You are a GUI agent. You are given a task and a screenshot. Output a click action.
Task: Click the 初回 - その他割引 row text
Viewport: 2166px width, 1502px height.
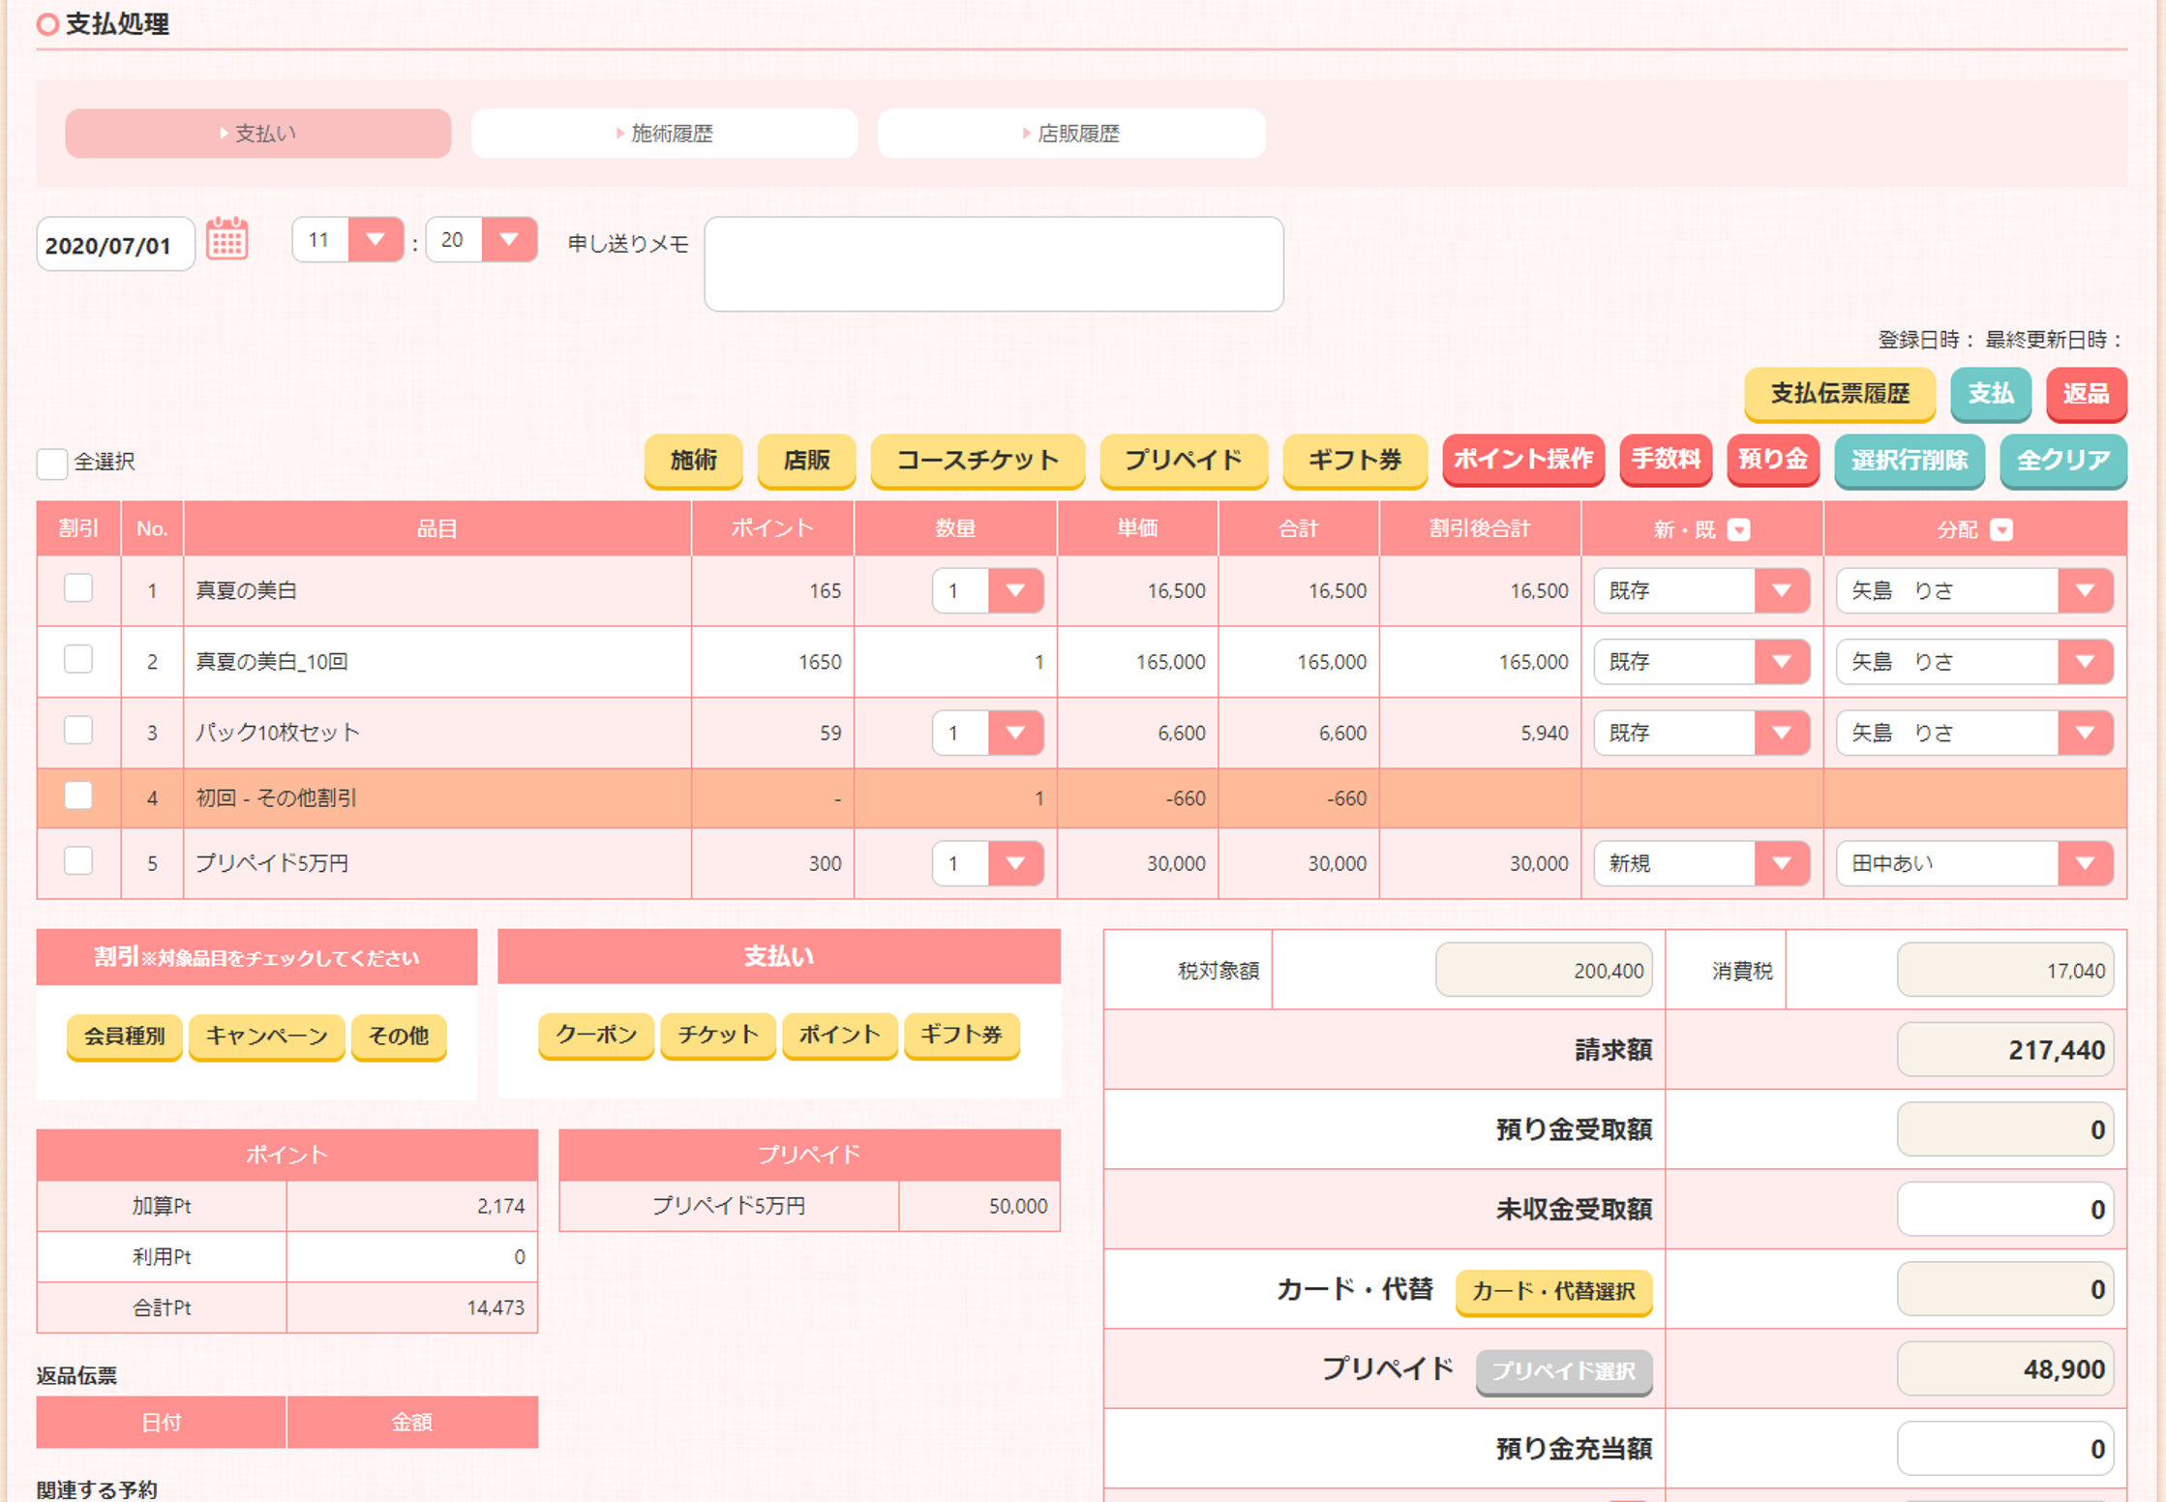click(x=277, y=798)
